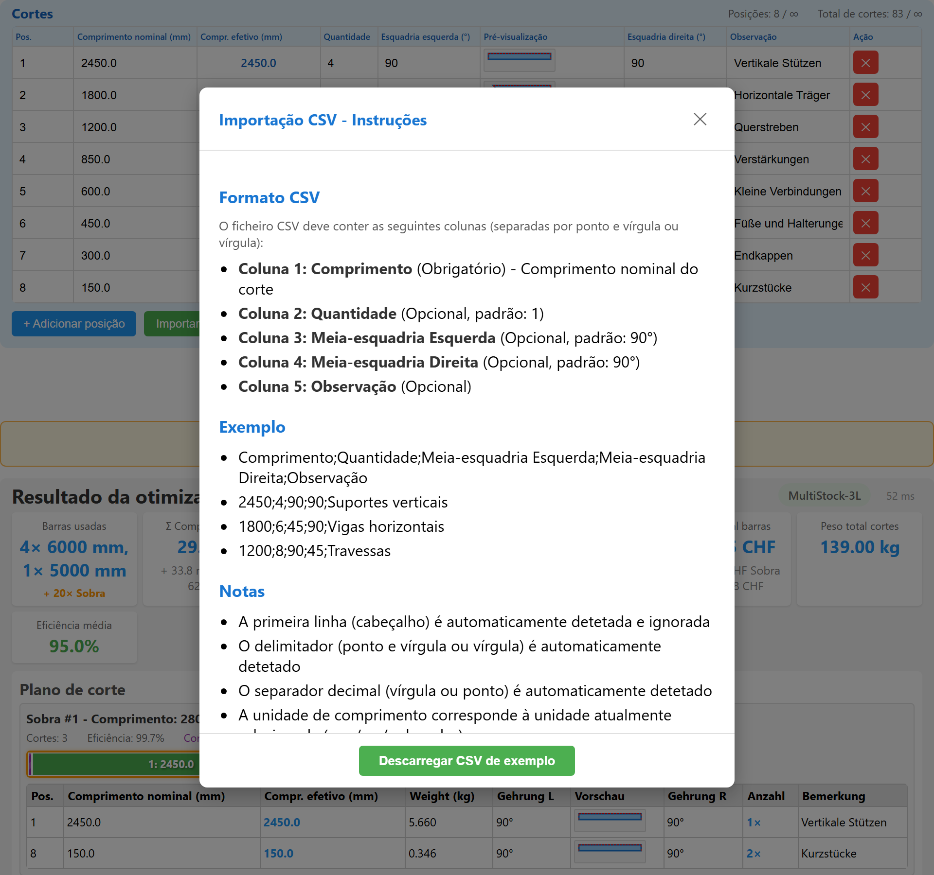Viewport: 934px width, 875px height.
Task: Edit the Vertikale Stützen remark field
Action: 788,63
